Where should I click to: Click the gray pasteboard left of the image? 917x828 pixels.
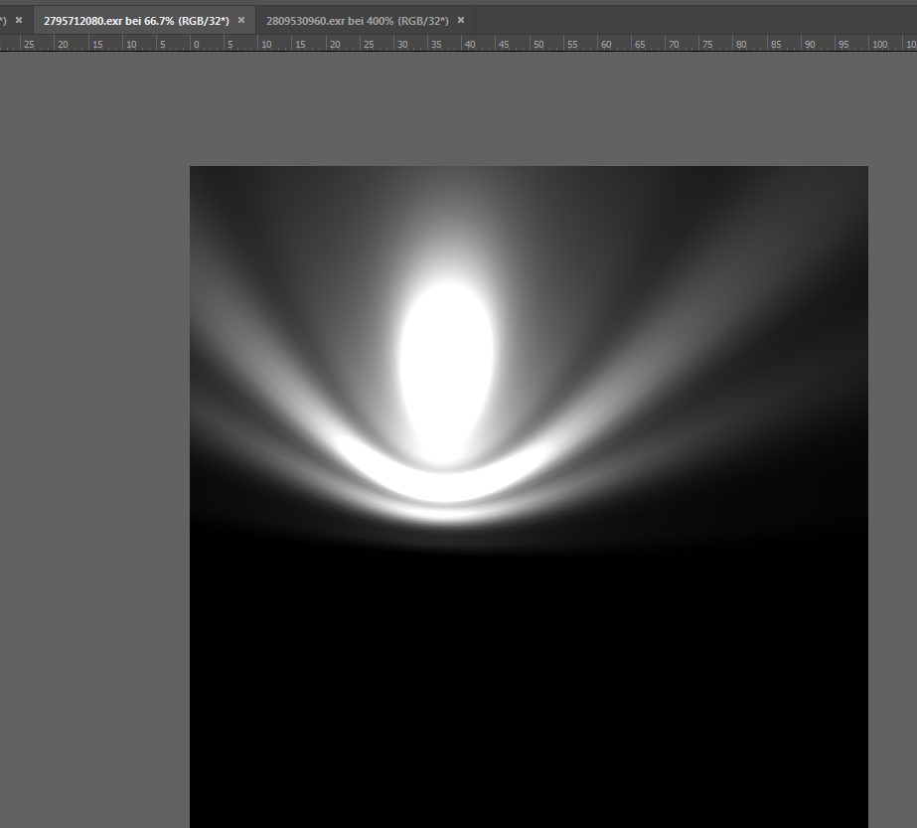94,447
